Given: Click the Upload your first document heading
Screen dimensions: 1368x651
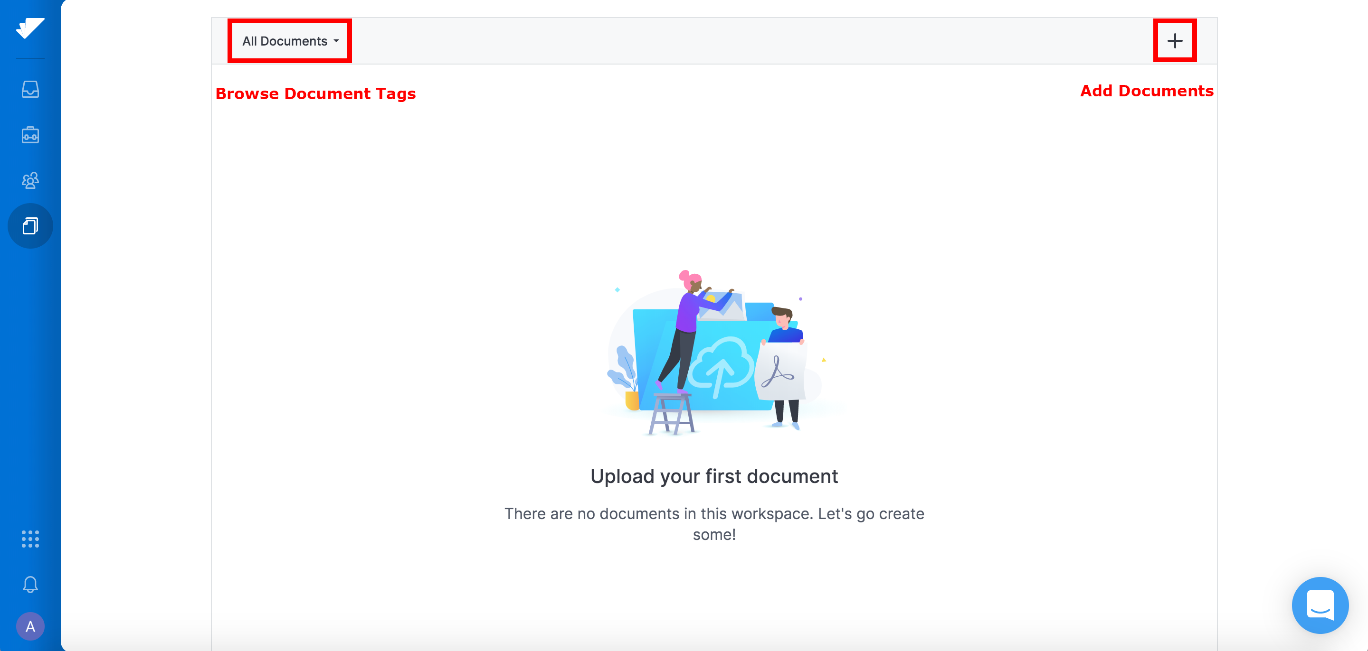Looking at the screenshot, I should [x=714, y=476].
